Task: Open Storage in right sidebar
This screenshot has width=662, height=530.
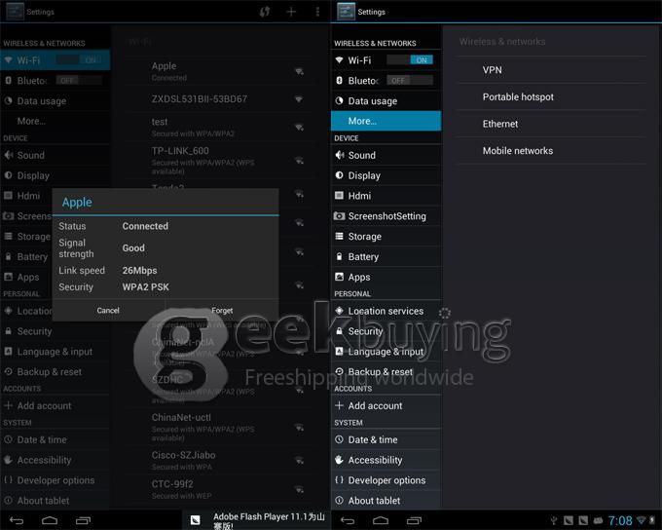Action: [x=386, y=237]
